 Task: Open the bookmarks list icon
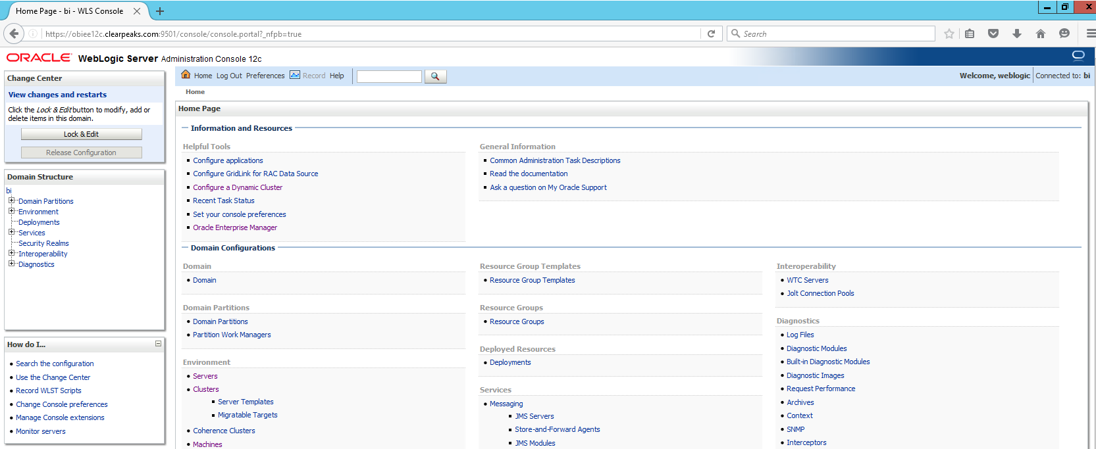pos(970,34)
